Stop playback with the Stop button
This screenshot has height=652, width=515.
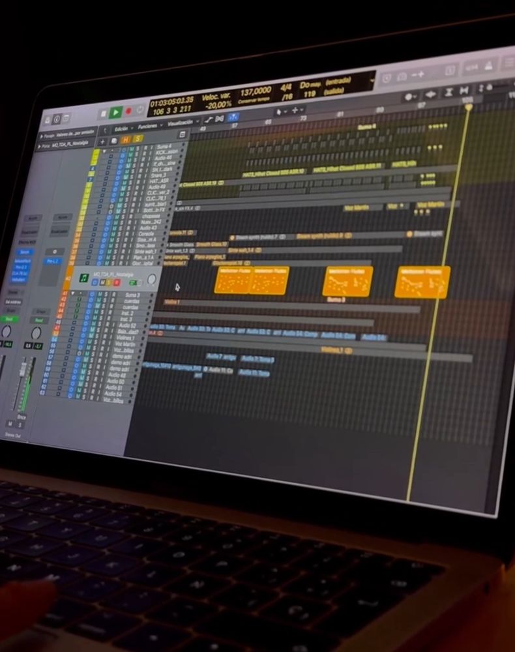pyautogui.click(x=104, y=113)
